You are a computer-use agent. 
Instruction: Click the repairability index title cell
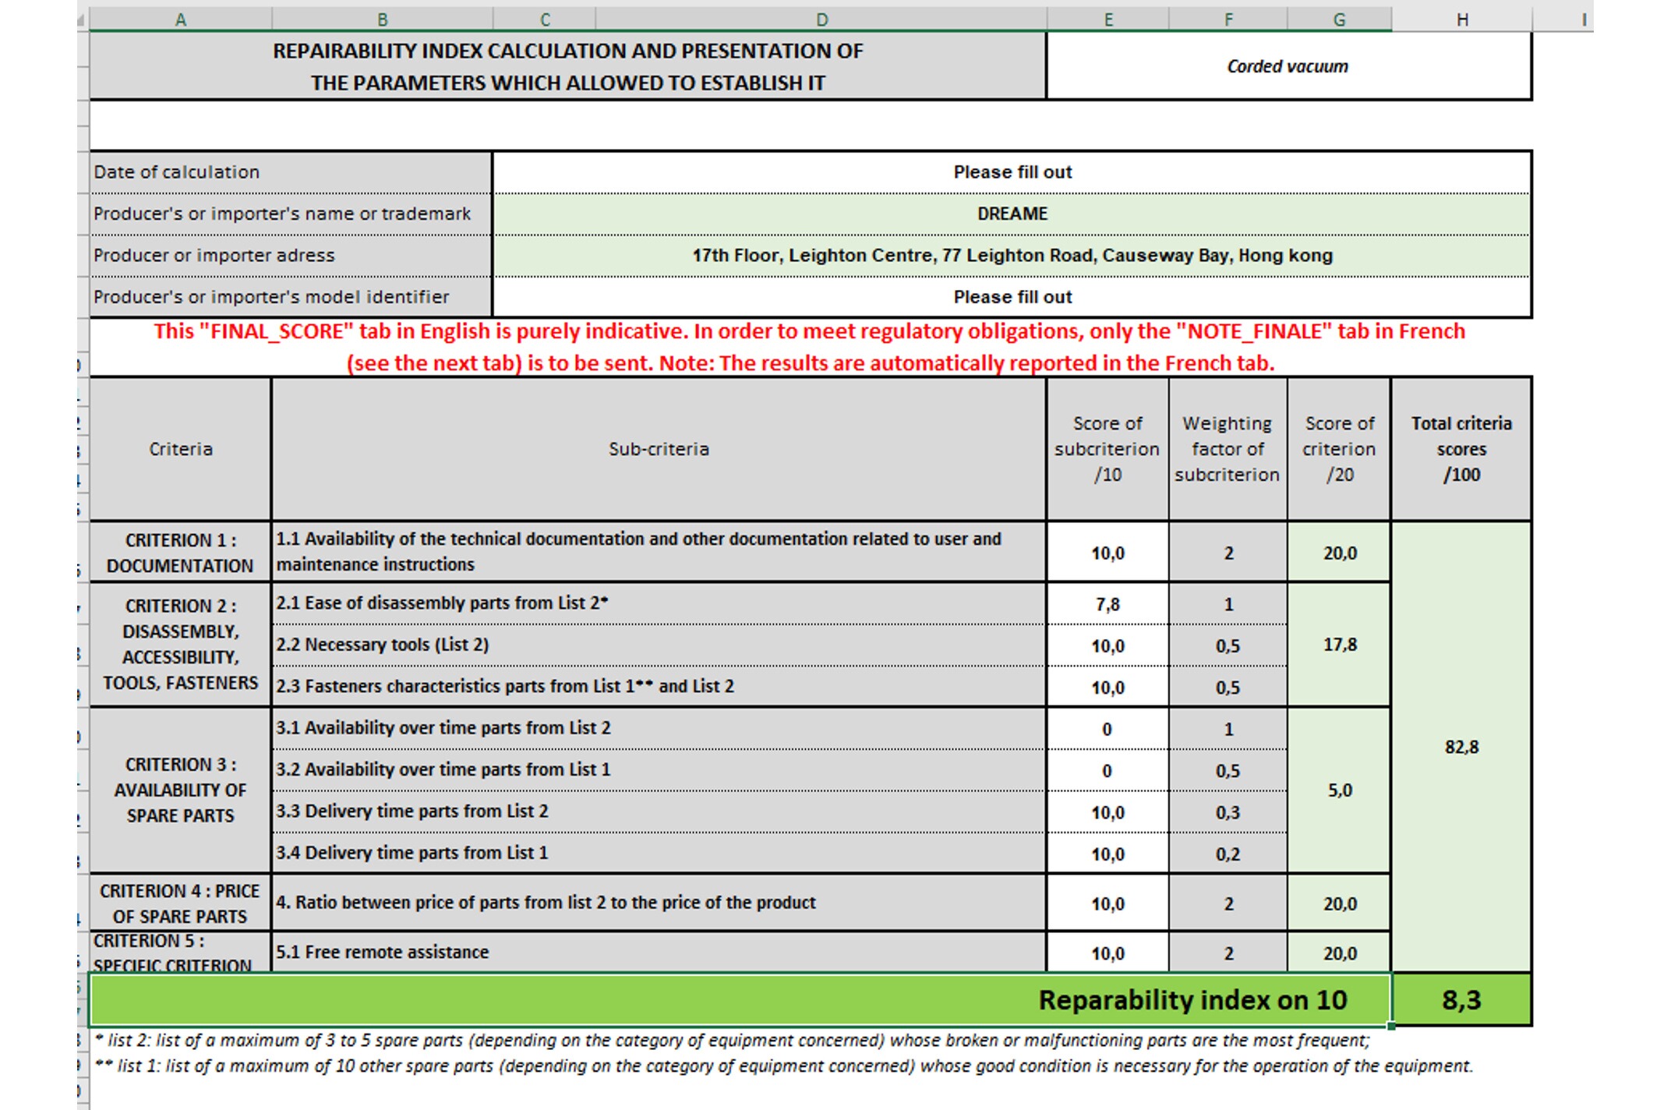pyautogui.click(x=567, y=66)
